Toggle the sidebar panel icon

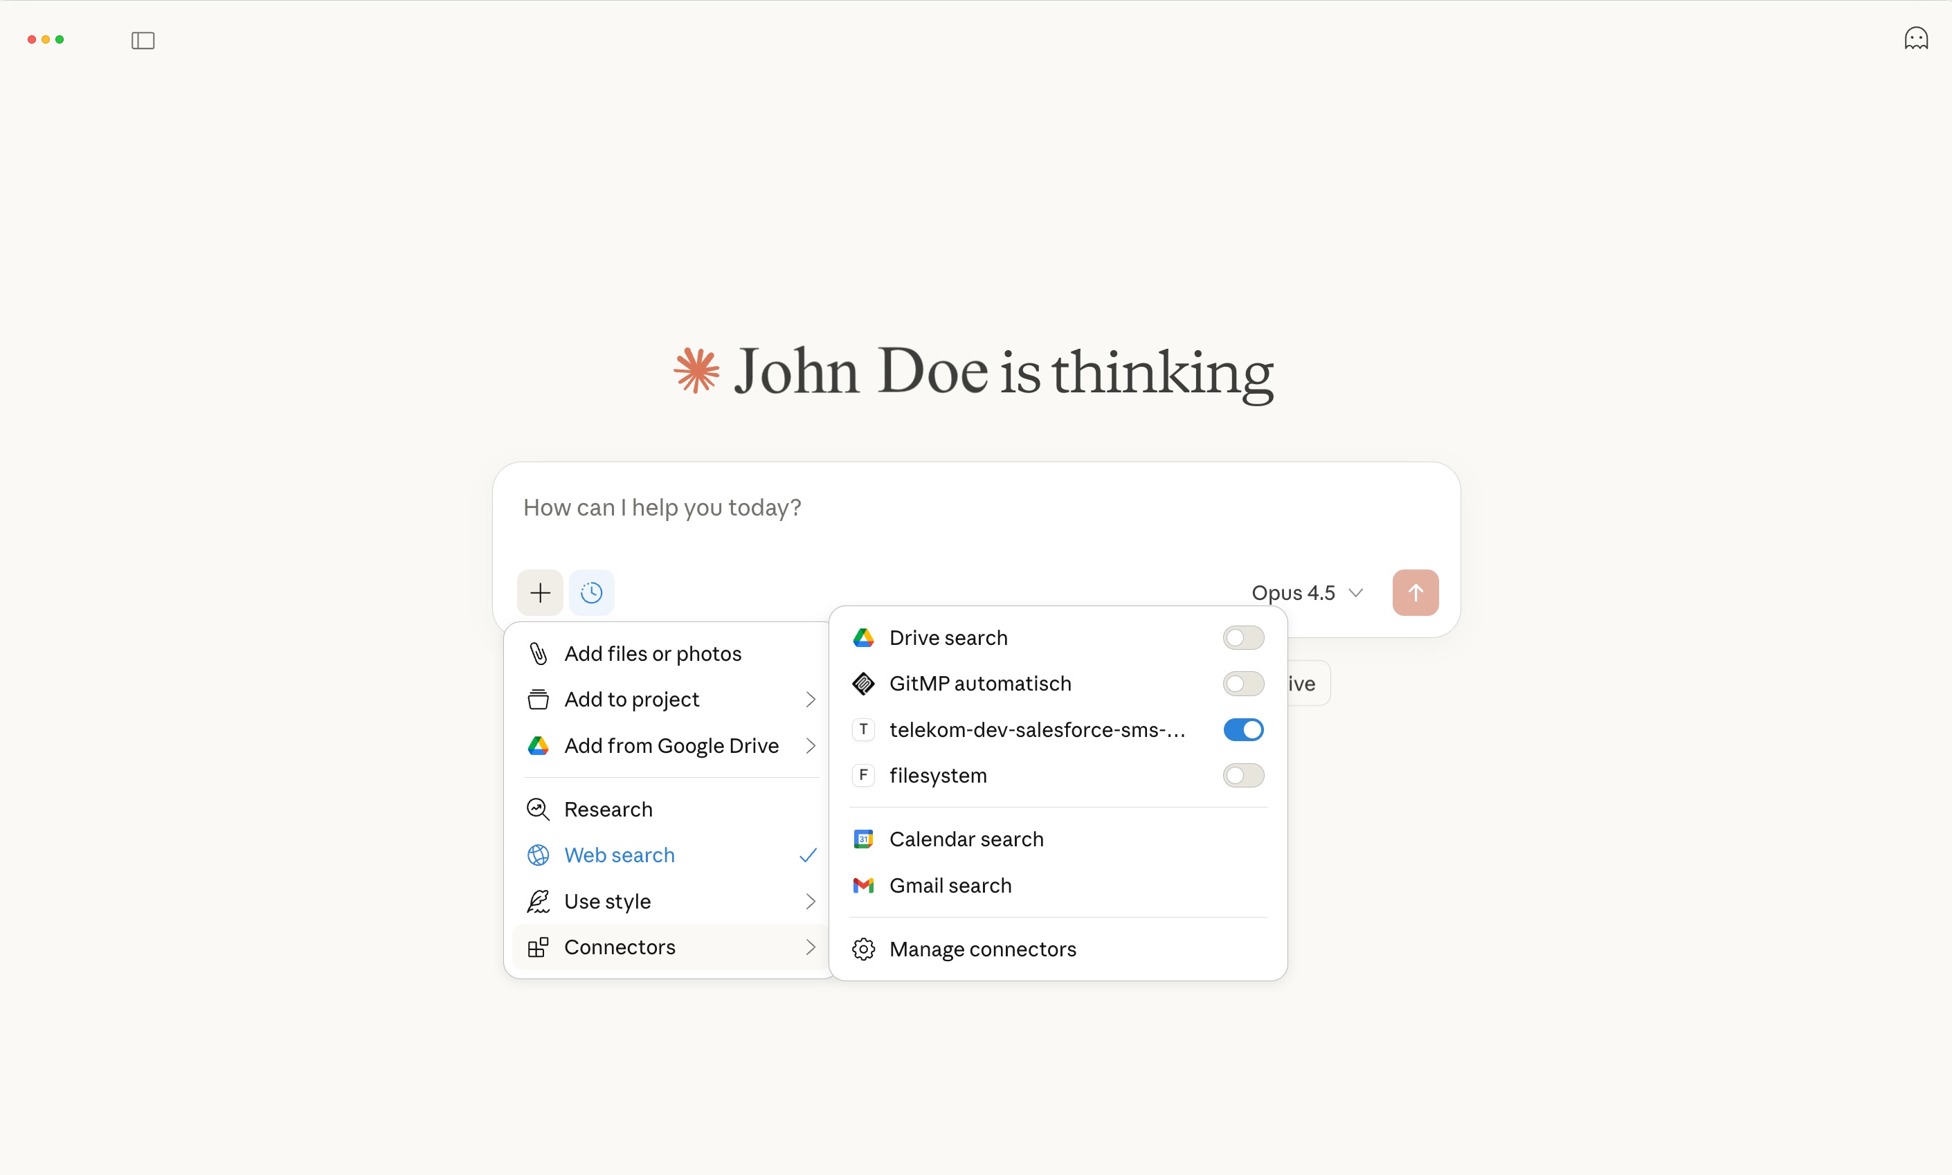(x=143, y=40)
